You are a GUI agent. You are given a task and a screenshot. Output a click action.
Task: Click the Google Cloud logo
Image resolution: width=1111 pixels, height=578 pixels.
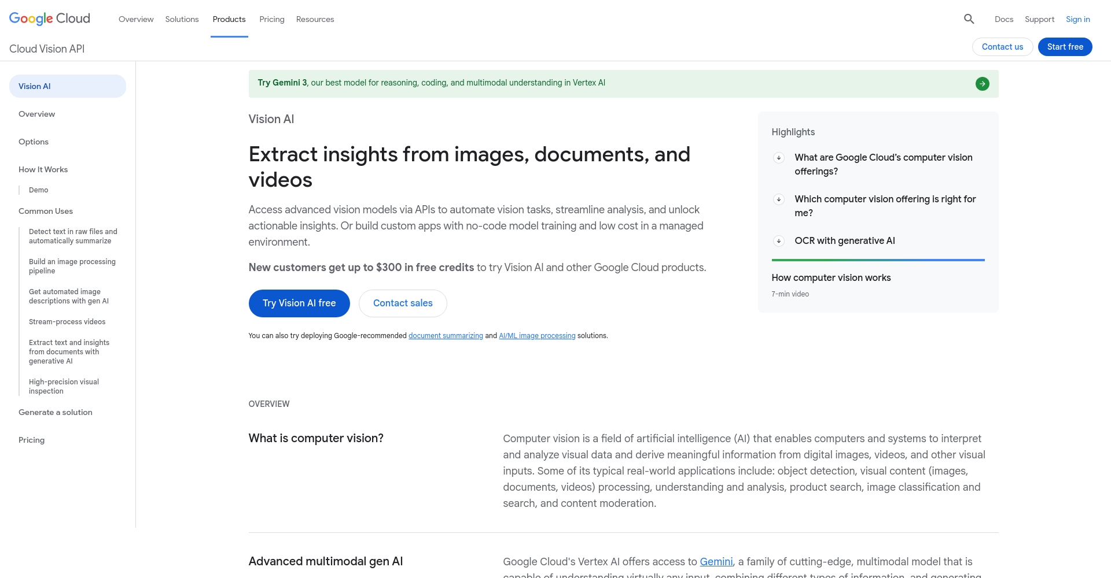(x=50, y=18)
